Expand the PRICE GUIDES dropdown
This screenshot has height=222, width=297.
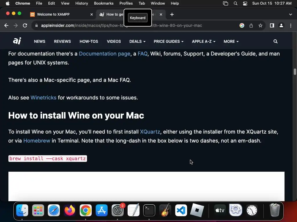coord(169,41)
